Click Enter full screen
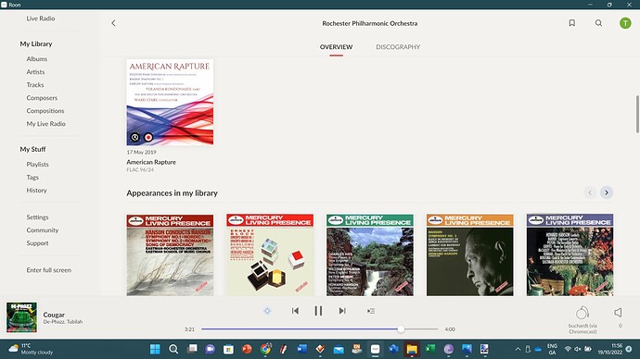This screenshot has height=359, width=640. (49, 270)
